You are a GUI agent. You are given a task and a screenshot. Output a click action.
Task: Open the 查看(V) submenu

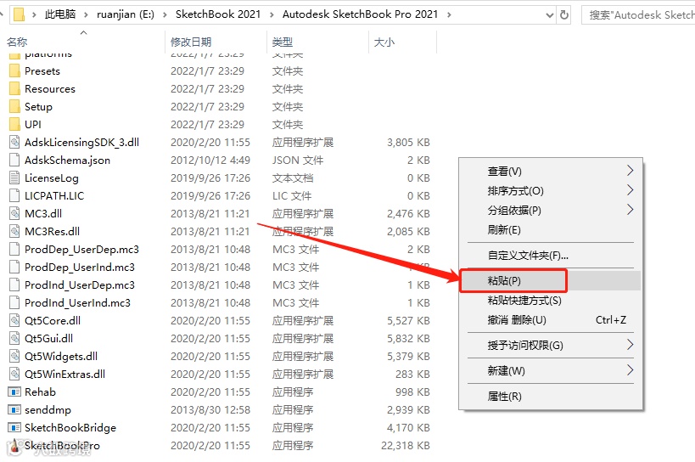551,172
